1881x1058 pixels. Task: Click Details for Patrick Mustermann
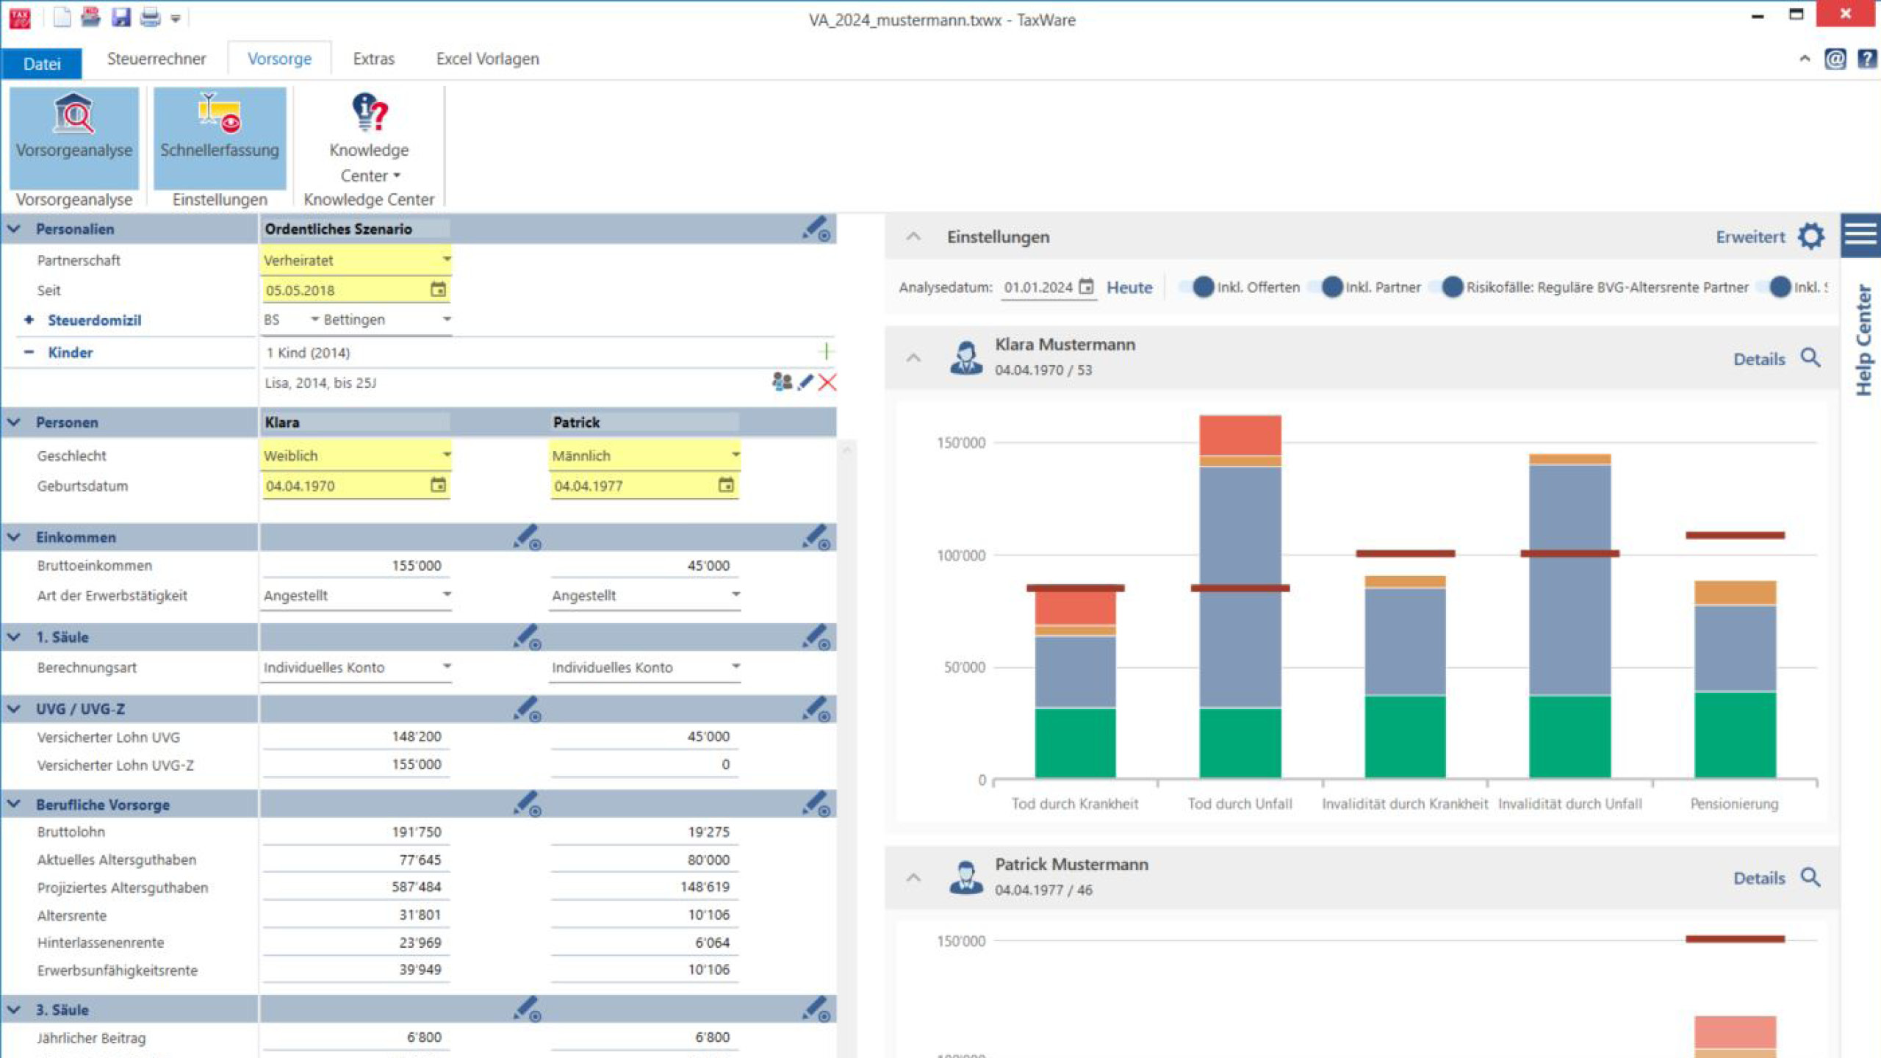(1758, 878)
